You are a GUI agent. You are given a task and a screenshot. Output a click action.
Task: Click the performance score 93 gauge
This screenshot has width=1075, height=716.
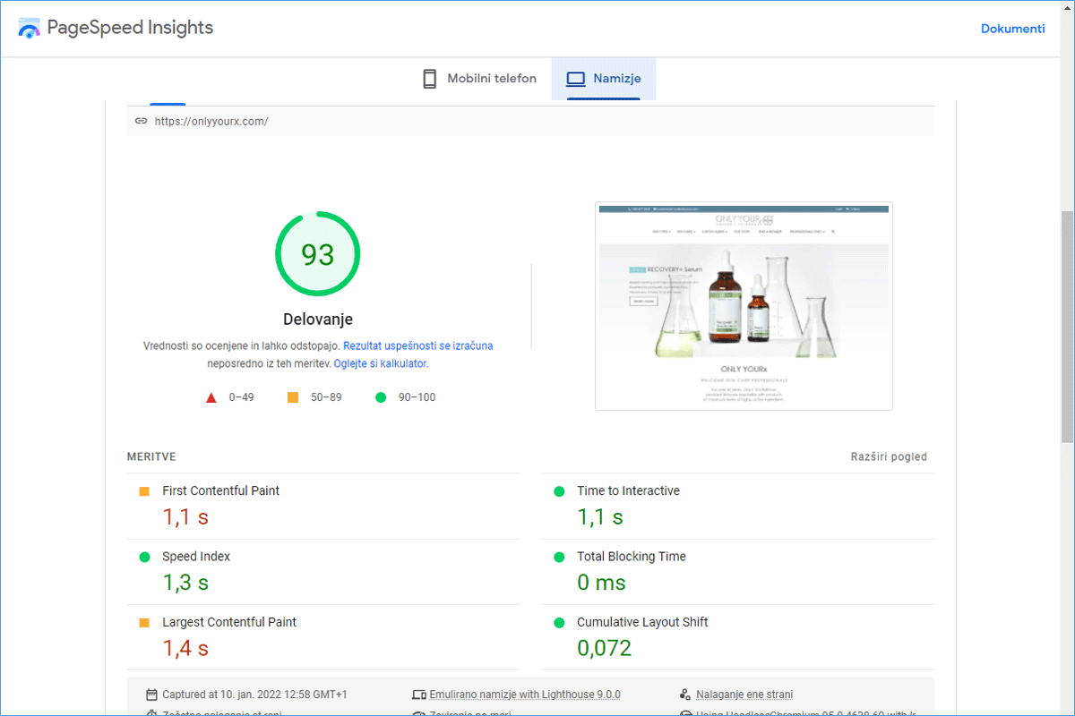[317, 255]
